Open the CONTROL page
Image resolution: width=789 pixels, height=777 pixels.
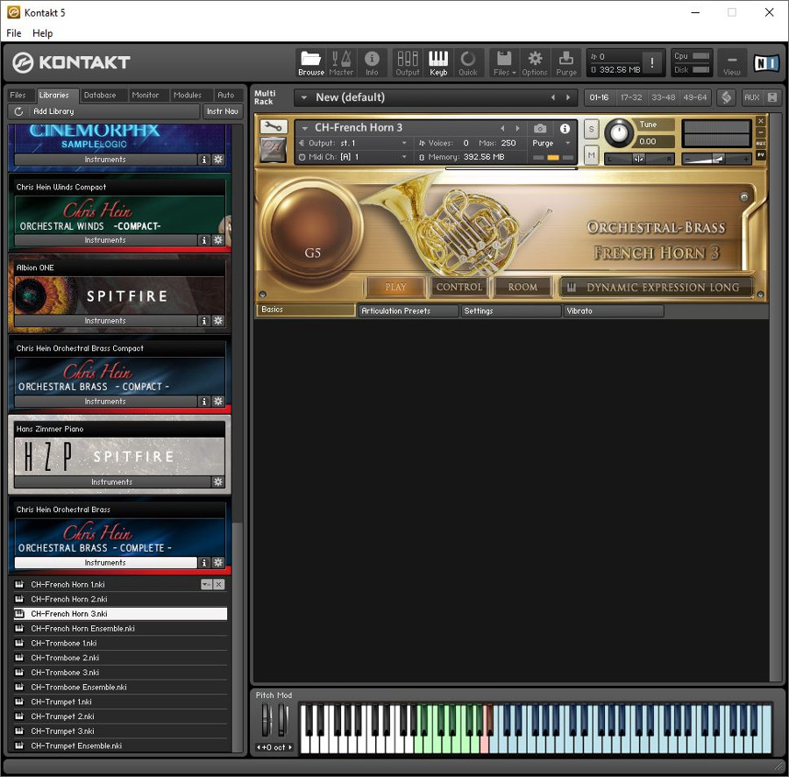pyautogui.click(x=458, y=287)
